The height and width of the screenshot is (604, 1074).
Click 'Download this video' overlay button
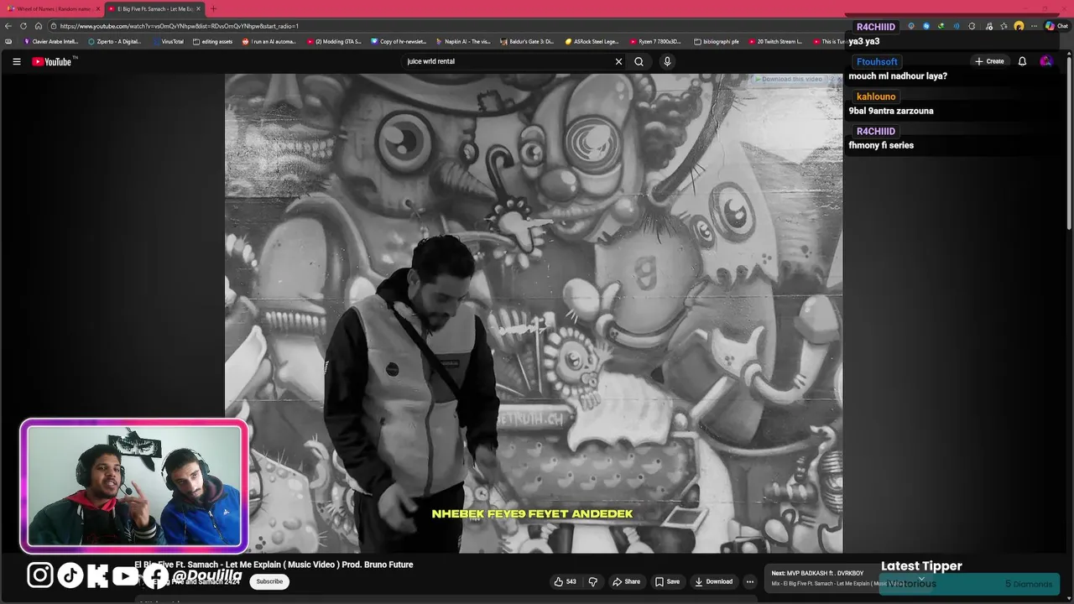point(789,79)
